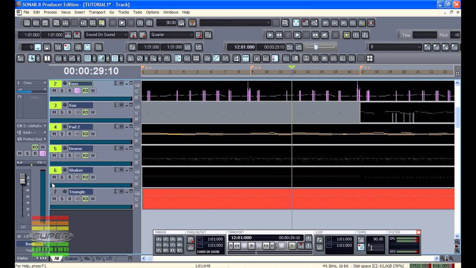Image resolution: width=476 pixels, height=268 pixels.
Task: Open the Piano Roll view icon
Action: click(x=65, y=23)
